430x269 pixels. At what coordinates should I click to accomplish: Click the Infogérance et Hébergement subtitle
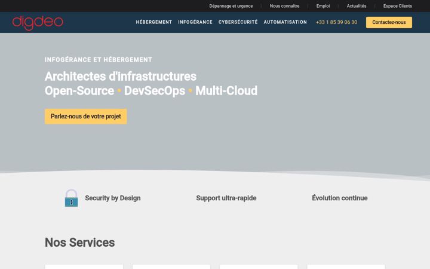tap(99, 60)
